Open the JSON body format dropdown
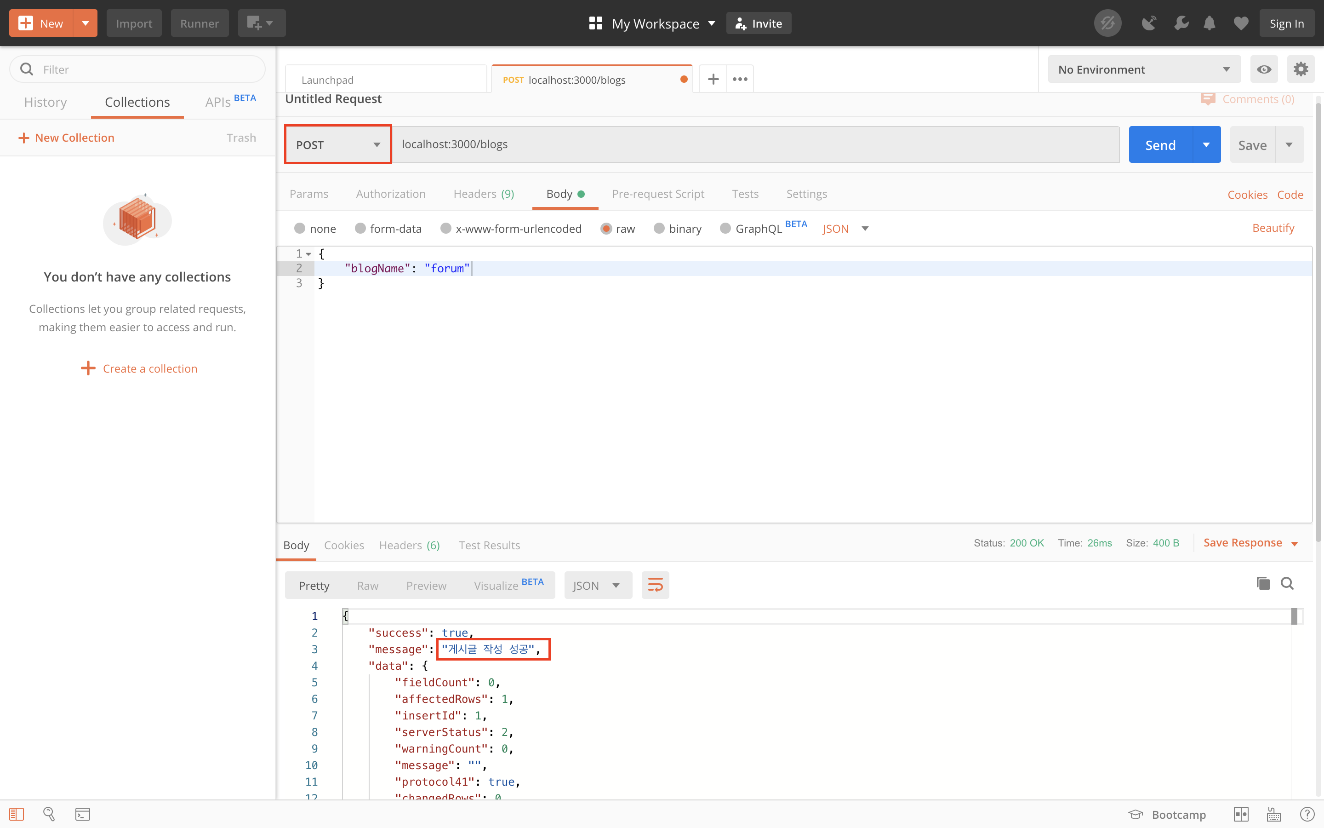This screenshot has height=828, width=1324. click(x=845, y=229)
